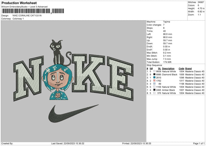Click stitch count '9608' in stop row 1

tap(159, 71)
